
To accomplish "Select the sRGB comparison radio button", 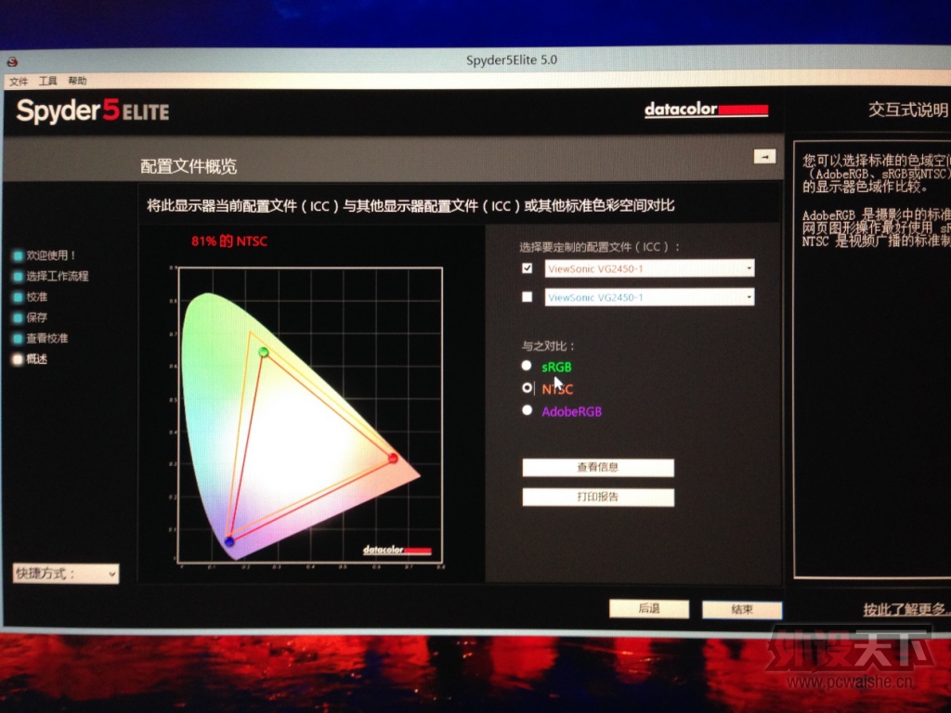I will [527, 366].
